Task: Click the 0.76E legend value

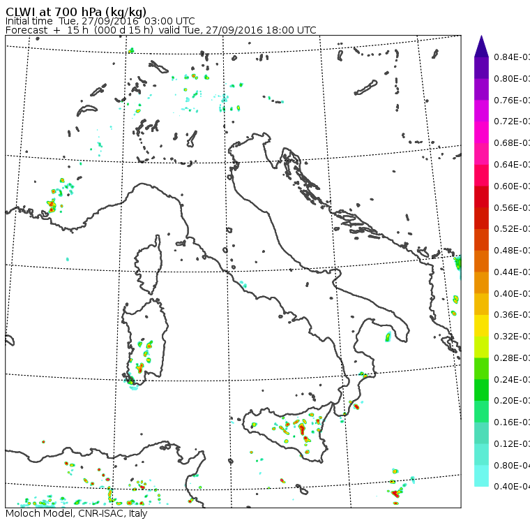Action: 512,100
